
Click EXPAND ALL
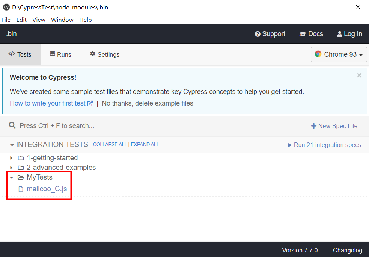(x=145, y=144)
